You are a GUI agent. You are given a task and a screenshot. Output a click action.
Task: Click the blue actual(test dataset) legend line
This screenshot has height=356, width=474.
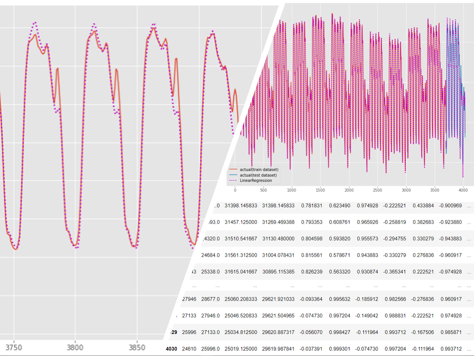tap(233, 175)
